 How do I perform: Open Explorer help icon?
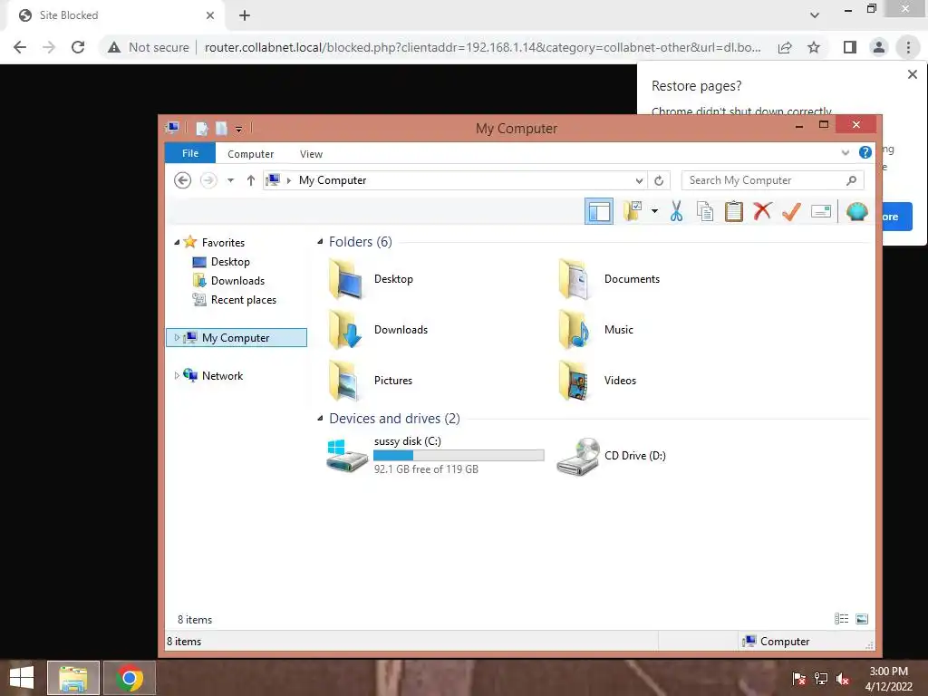pyautogui.click(x=865, y=152)
